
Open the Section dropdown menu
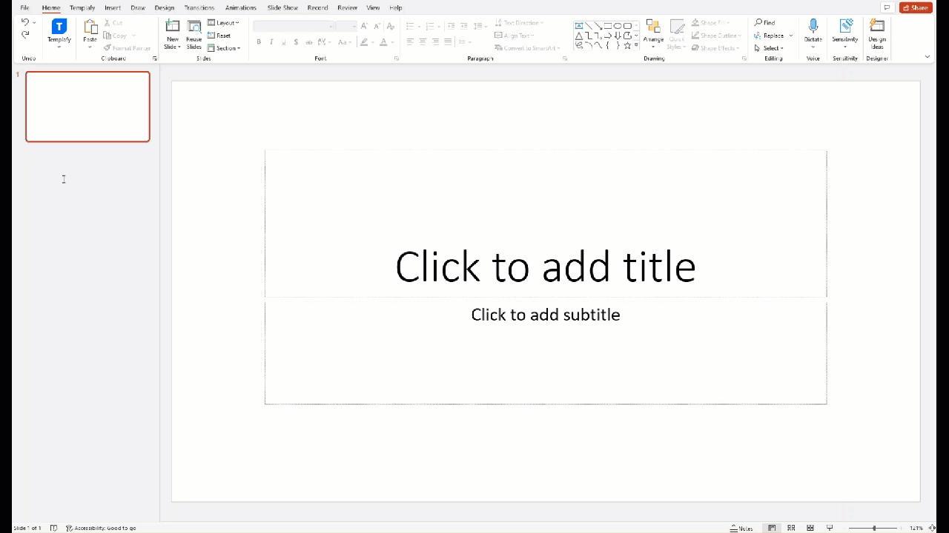click(224, 48)
